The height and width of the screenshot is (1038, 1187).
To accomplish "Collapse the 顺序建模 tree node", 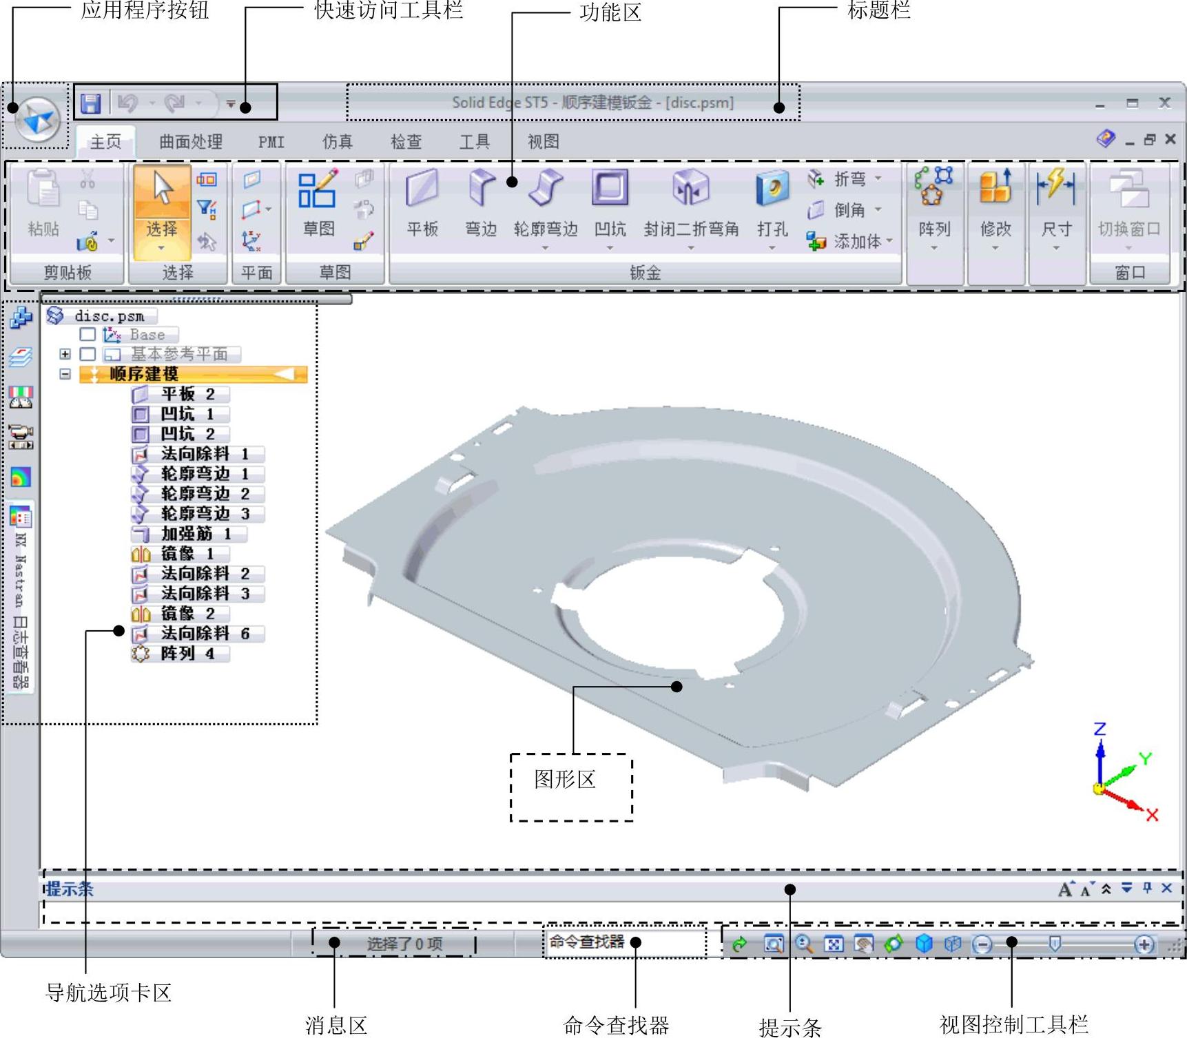I will tap(65, 374).
